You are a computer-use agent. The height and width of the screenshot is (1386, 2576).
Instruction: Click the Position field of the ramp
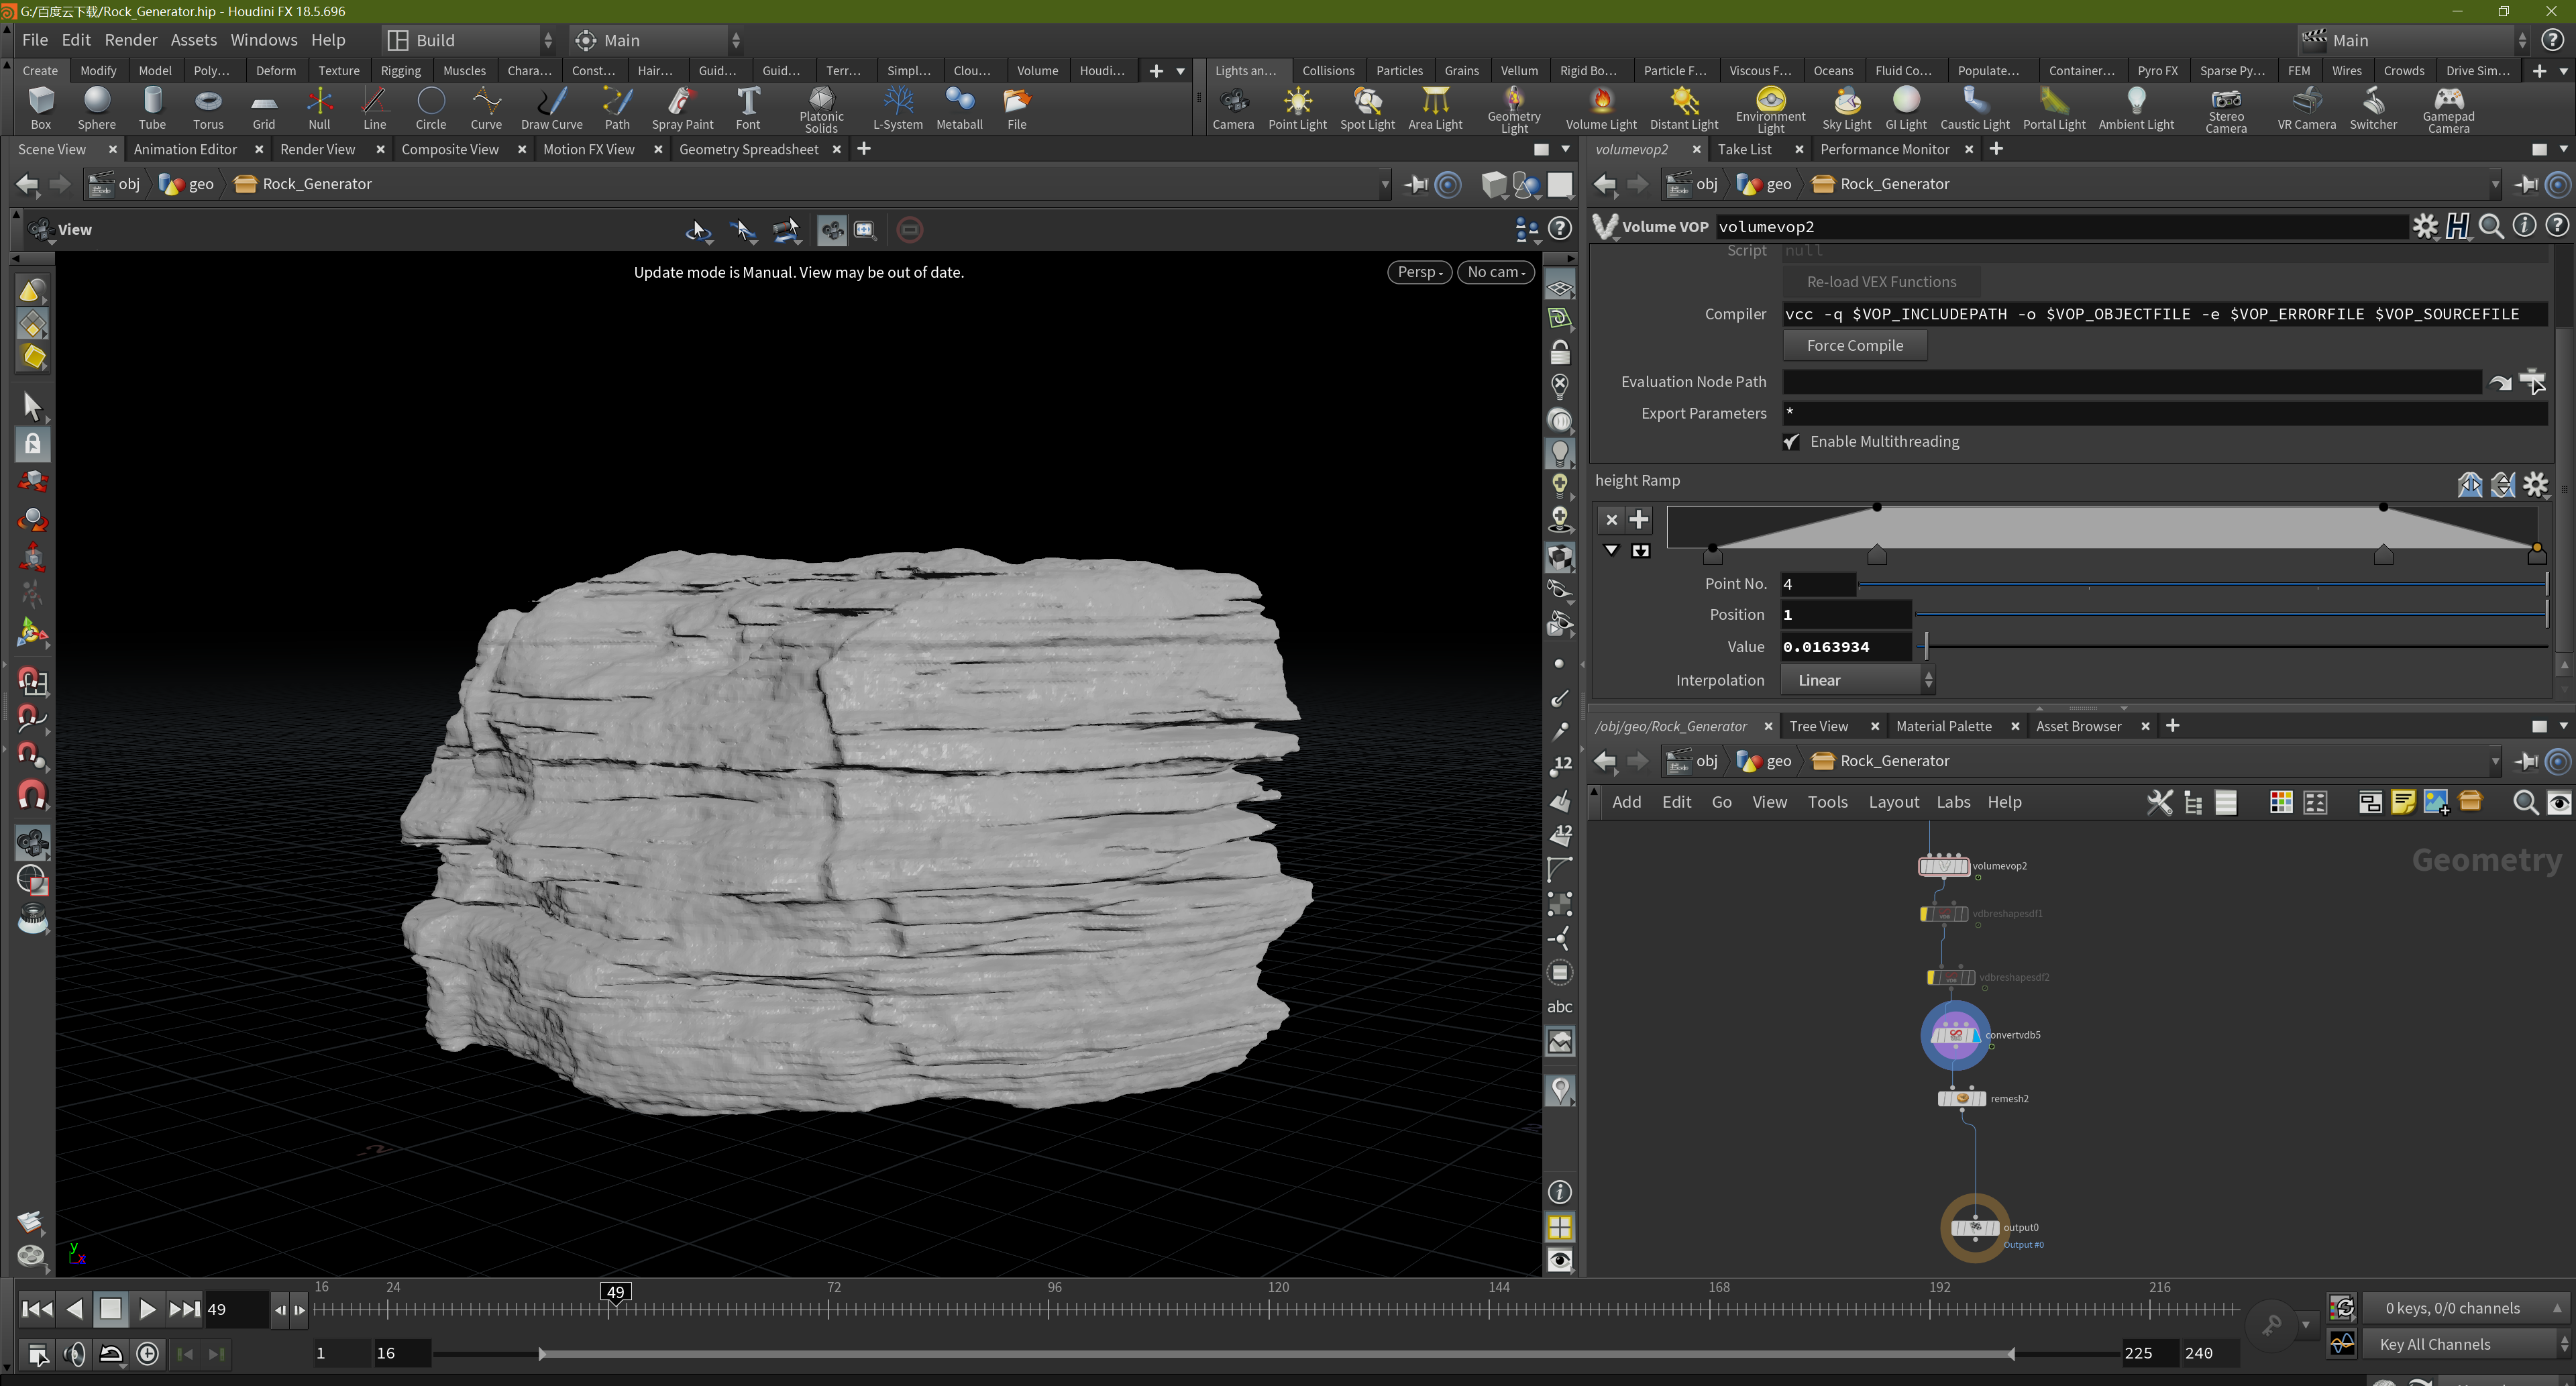(1845, 615)
